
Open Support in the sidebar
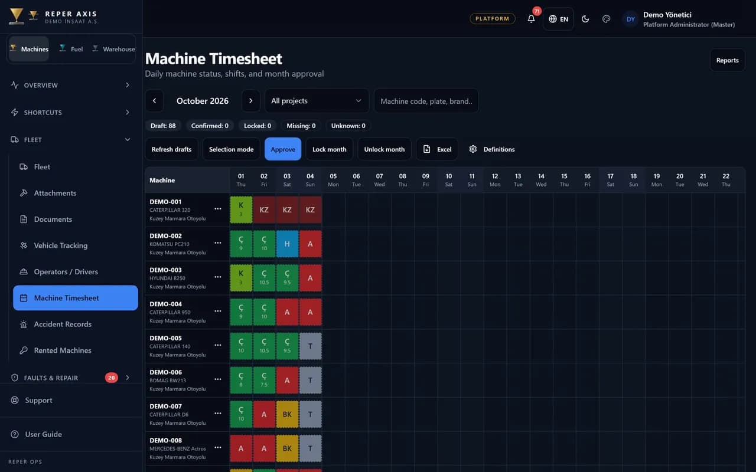[x=71, y=400]
